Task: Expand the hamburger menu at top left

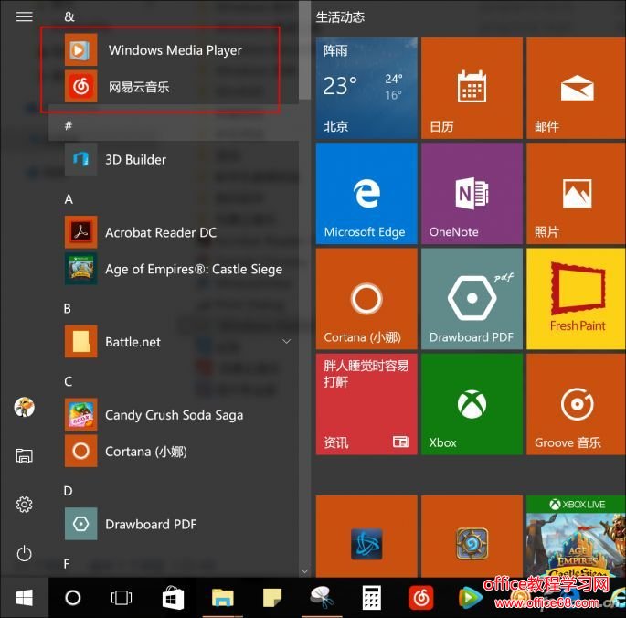Action: coord(25,16)
